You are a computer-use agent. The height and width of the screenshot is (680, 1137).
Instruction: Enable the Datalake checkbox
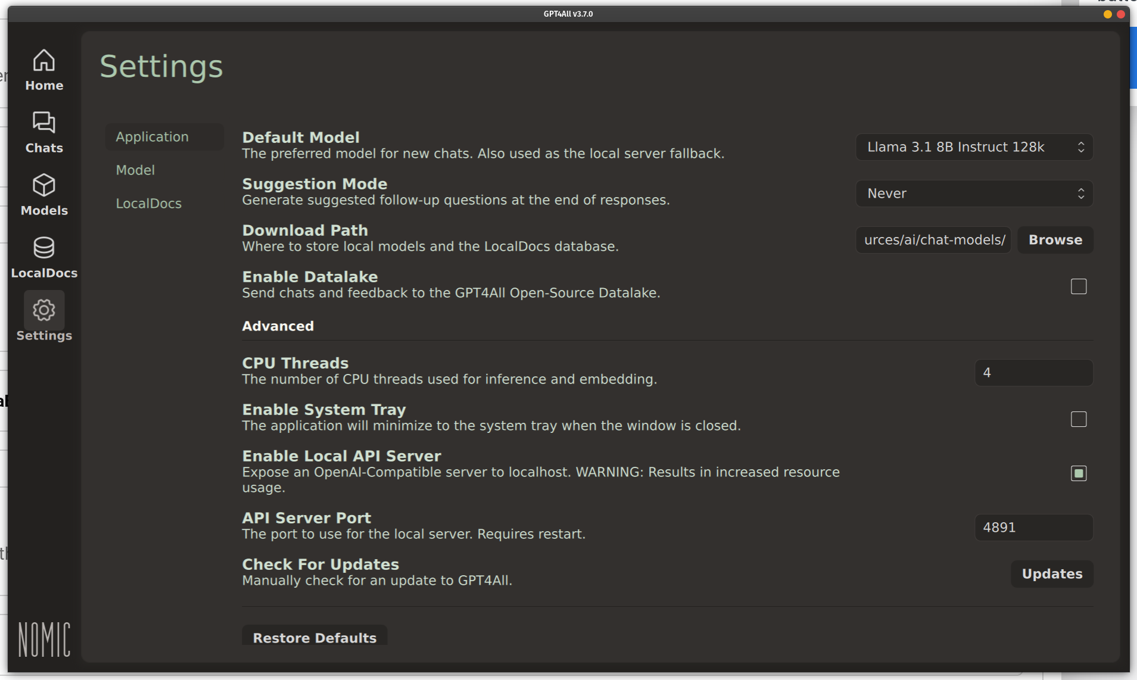pyautogui.click(x=1078, y=286)
